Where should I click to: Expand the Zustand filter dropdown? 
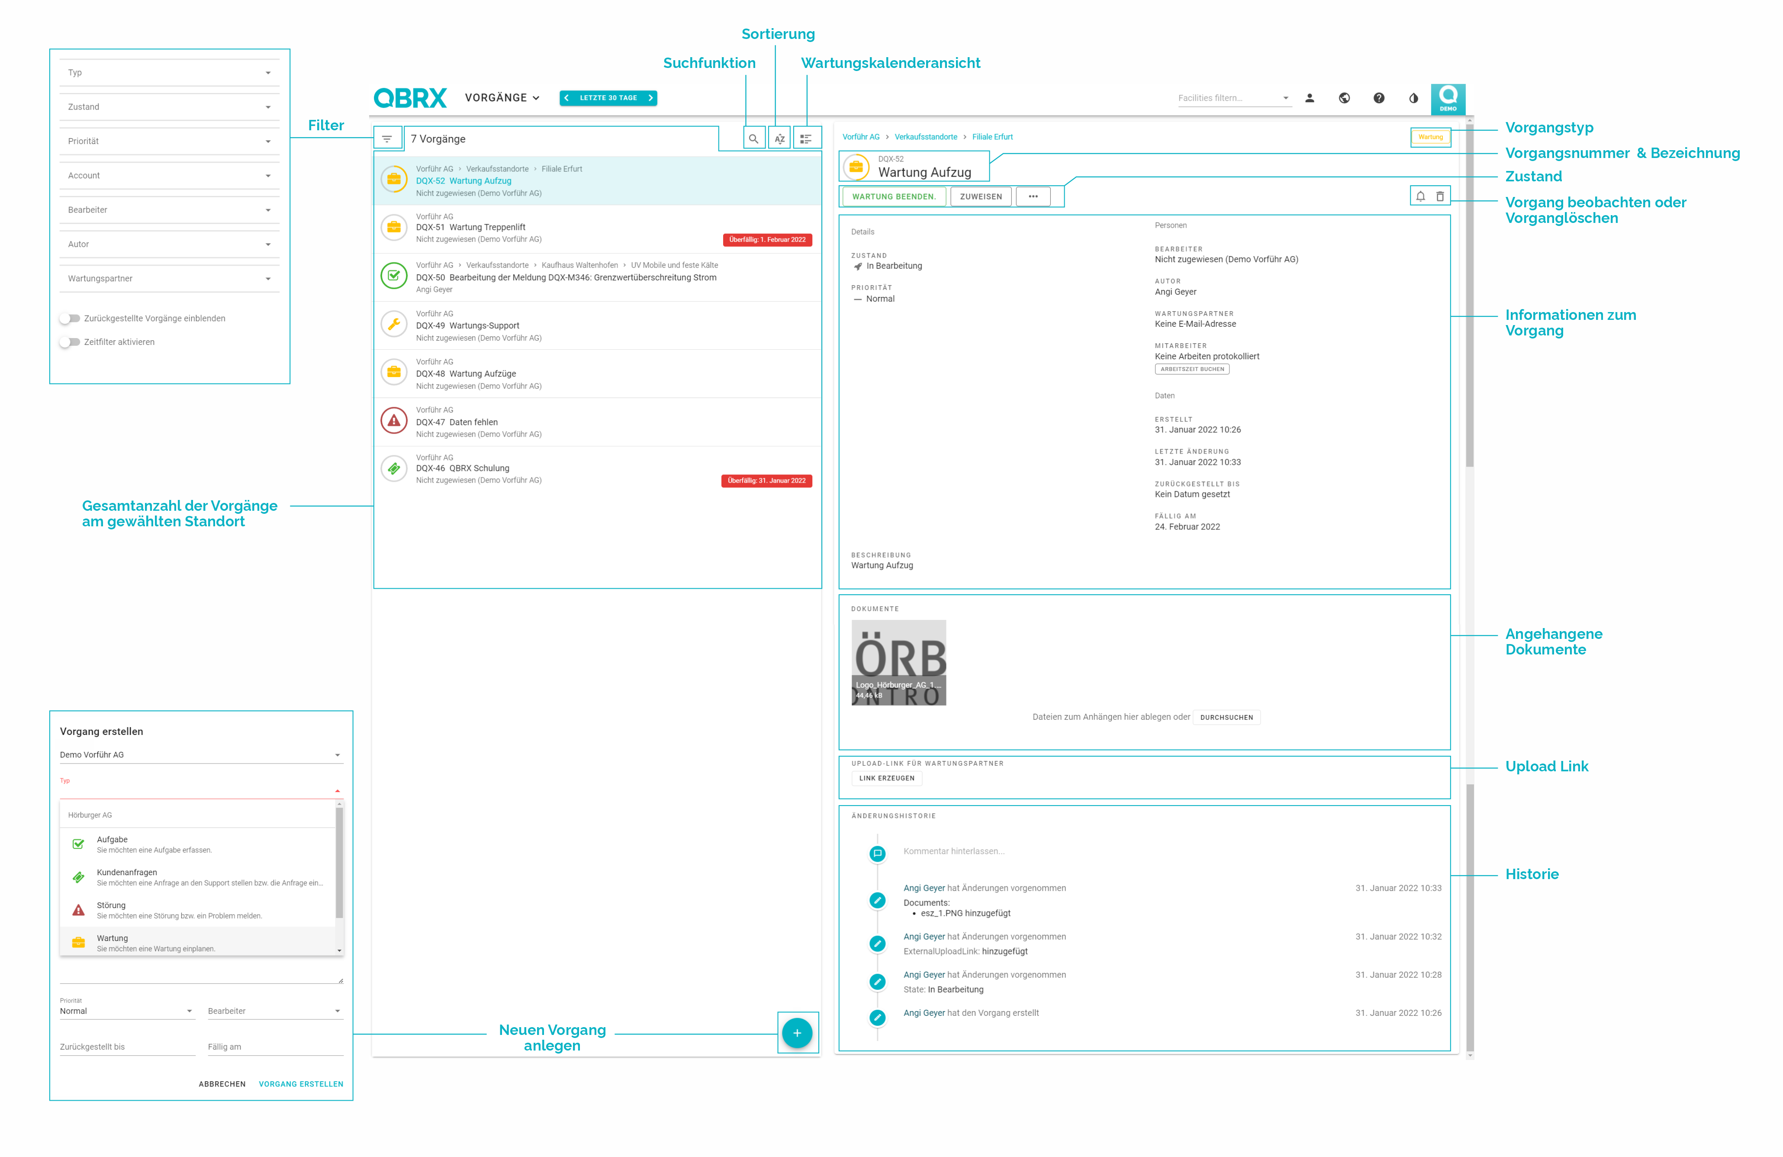tap(169, 107)
